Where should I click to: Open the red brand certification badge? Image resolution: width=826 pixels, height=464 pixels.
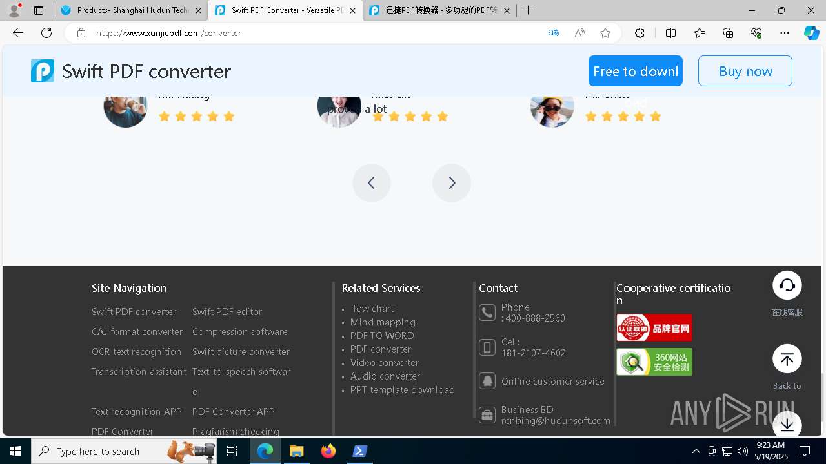pyautogui.click(x=654, y=327)
